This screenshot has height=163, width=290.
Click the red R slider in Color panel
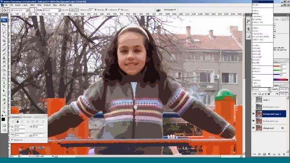pos(277,66)
